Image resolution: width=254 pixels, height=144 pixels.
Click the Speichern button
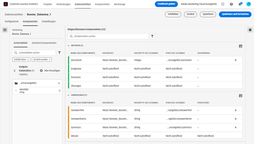208,14
